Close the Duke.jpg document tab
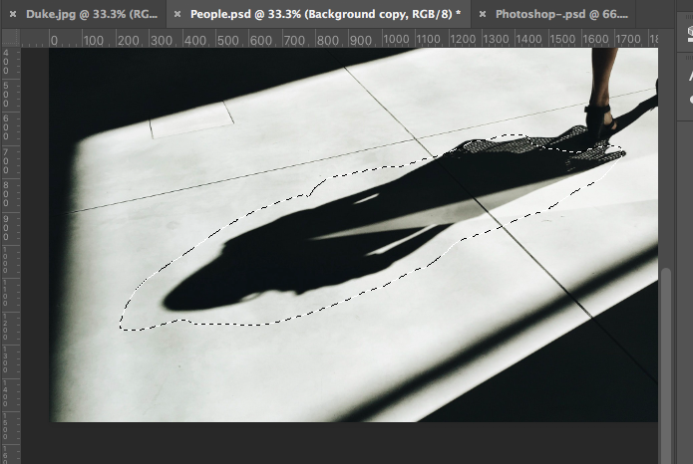Viewport: 693px width, 464px height. pyautogui.click(x=12, y=15)
